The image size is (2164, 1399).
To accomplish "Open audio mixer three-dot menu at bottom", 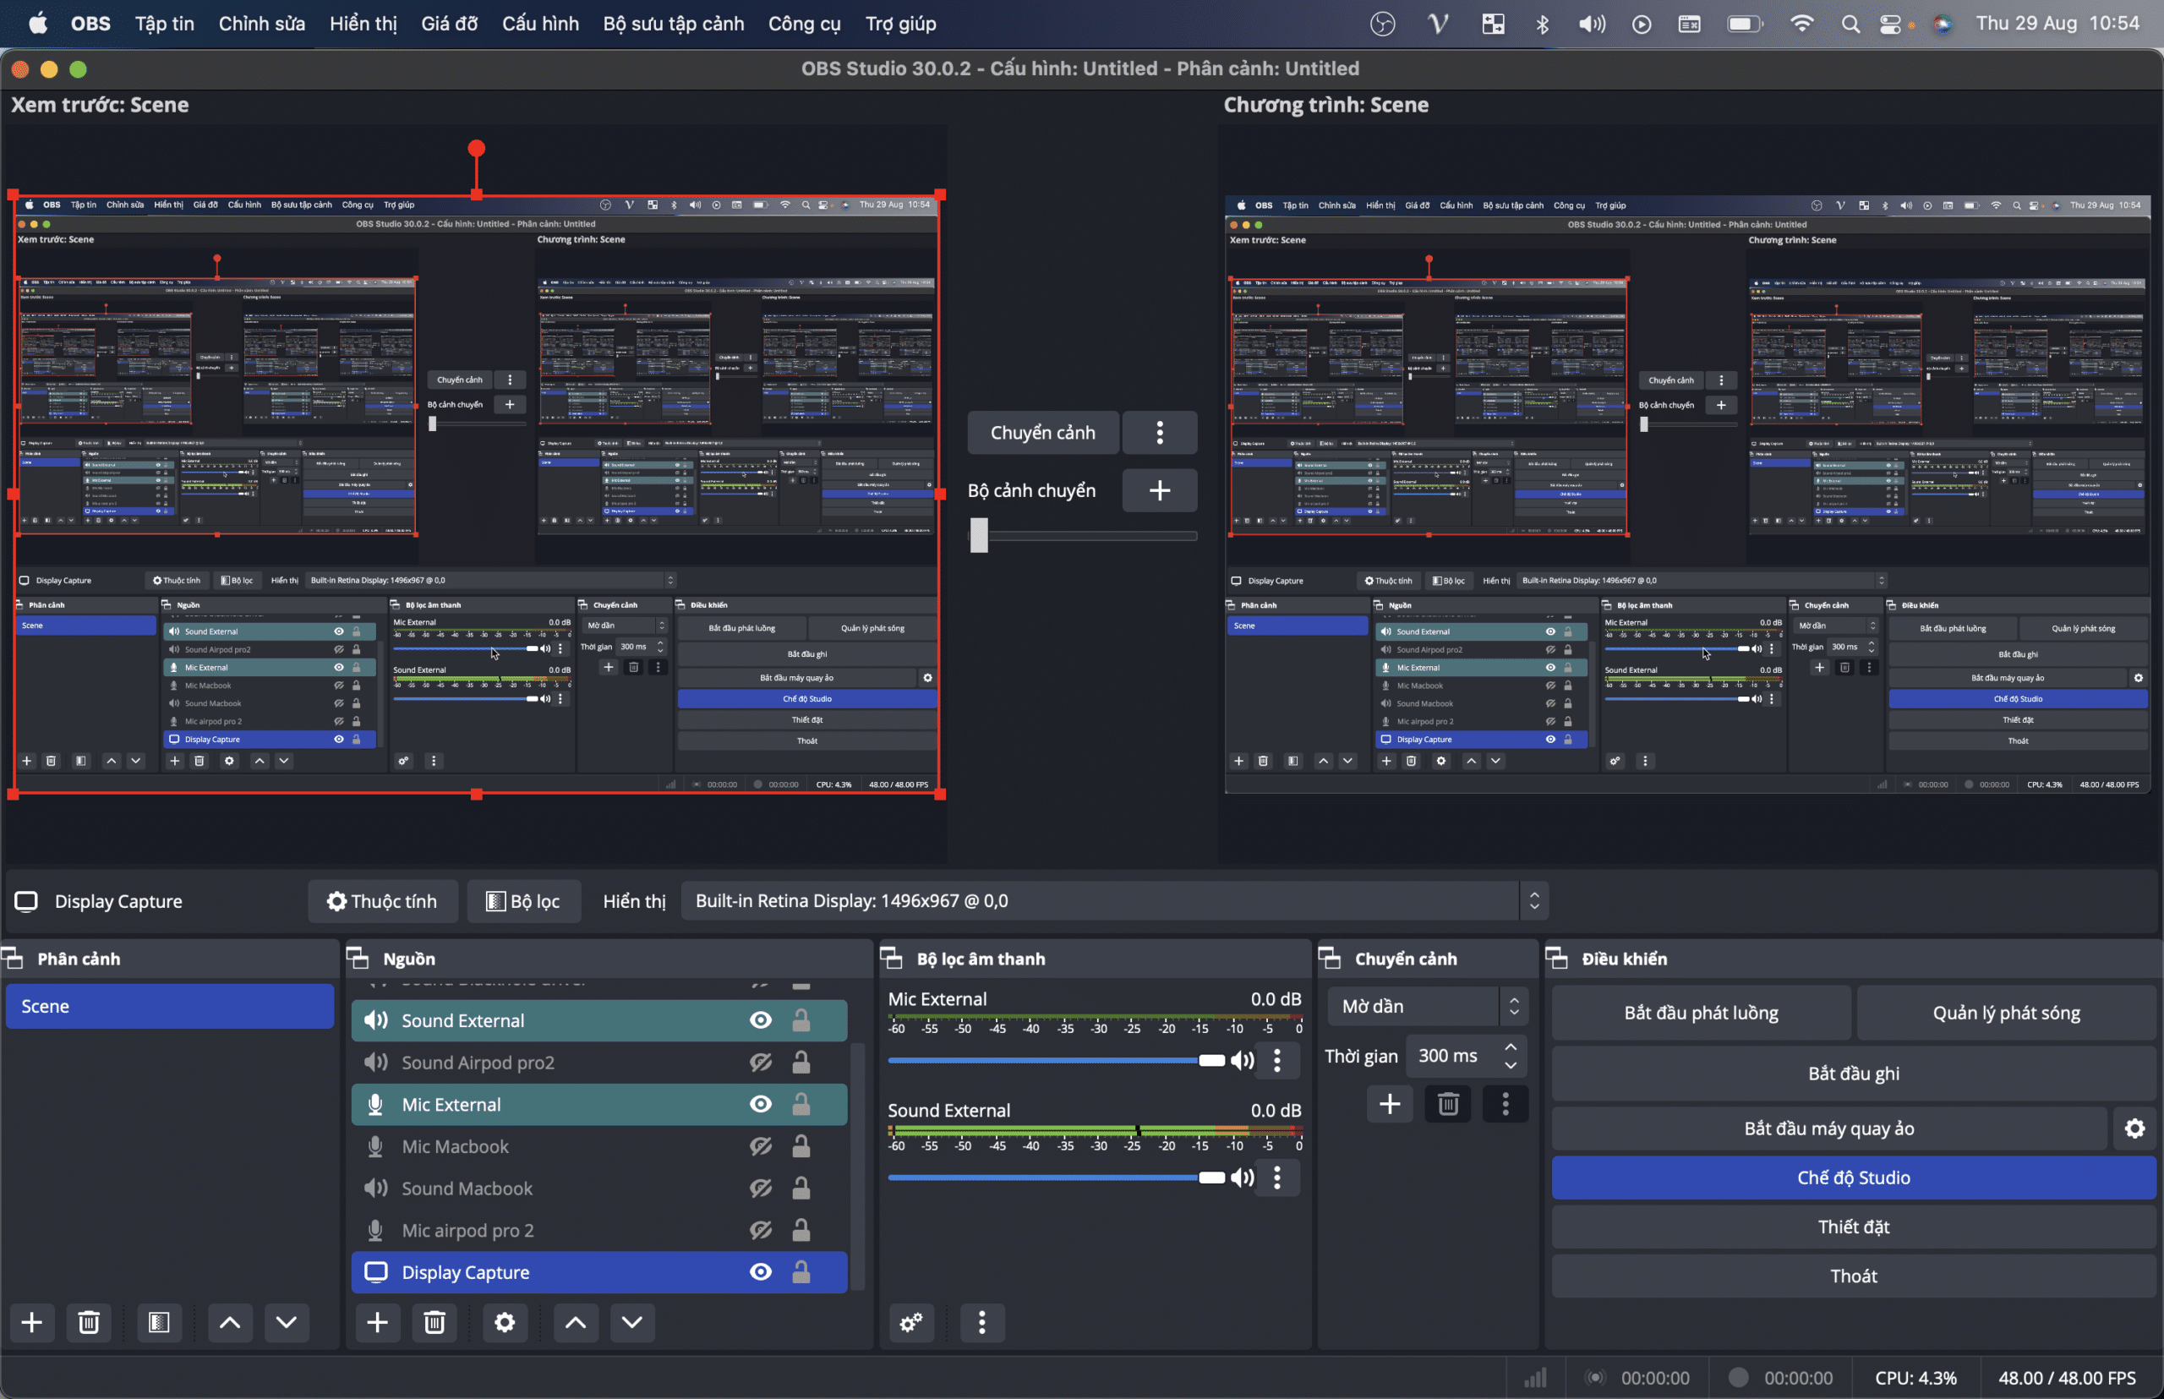I will click(982, 1322).
